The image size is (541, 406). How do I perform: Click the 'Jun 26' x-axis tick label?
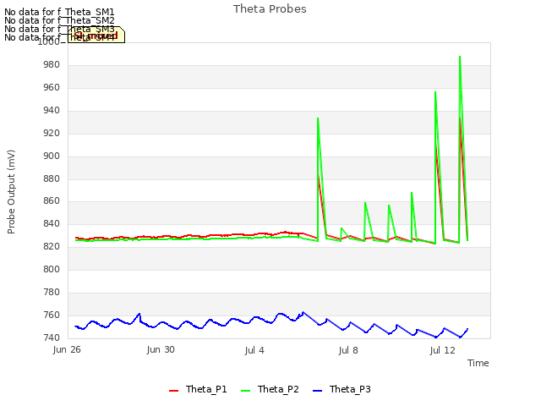pyautogui.click(x=67, y=350)
